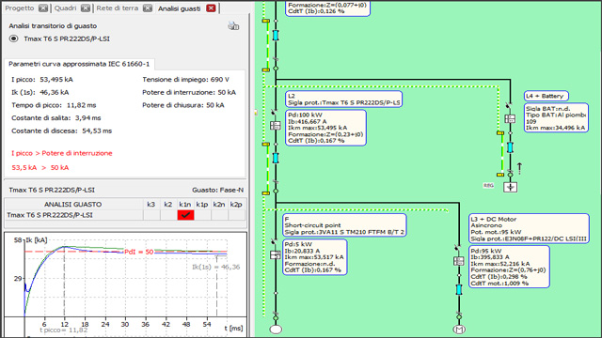Click Tmax T6 S PR222DS/P-LSI table row name

click(x=50, y=215)
